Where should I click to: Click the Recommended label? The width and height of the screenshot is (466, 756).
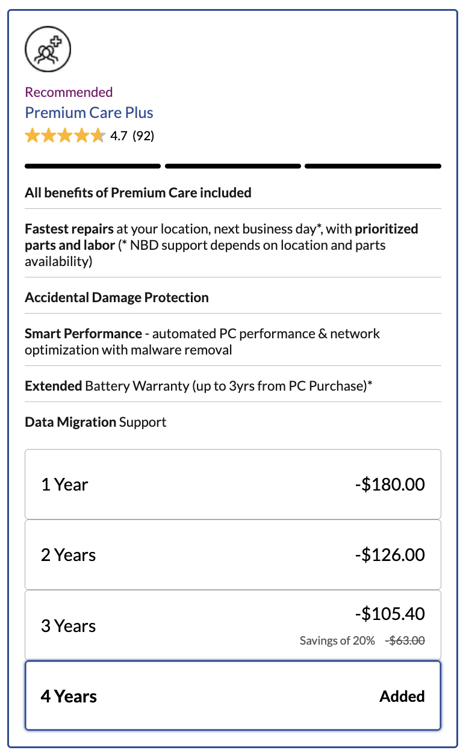(x=69, y=92)
